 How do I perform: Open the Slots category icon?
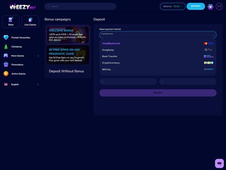point(11,20)
